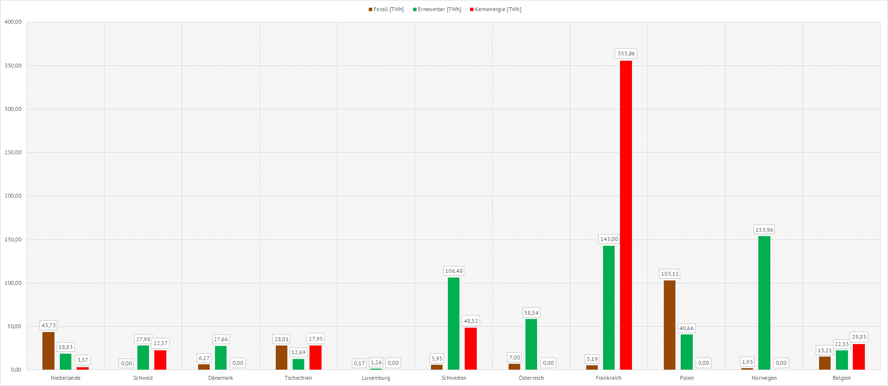
Task: Select the Schweiz green Erneuerbar bar
Action: [x=143, y=357]
